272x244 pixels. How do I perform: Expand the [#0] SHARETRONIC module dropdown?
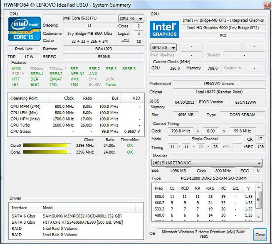coord(207,163)
